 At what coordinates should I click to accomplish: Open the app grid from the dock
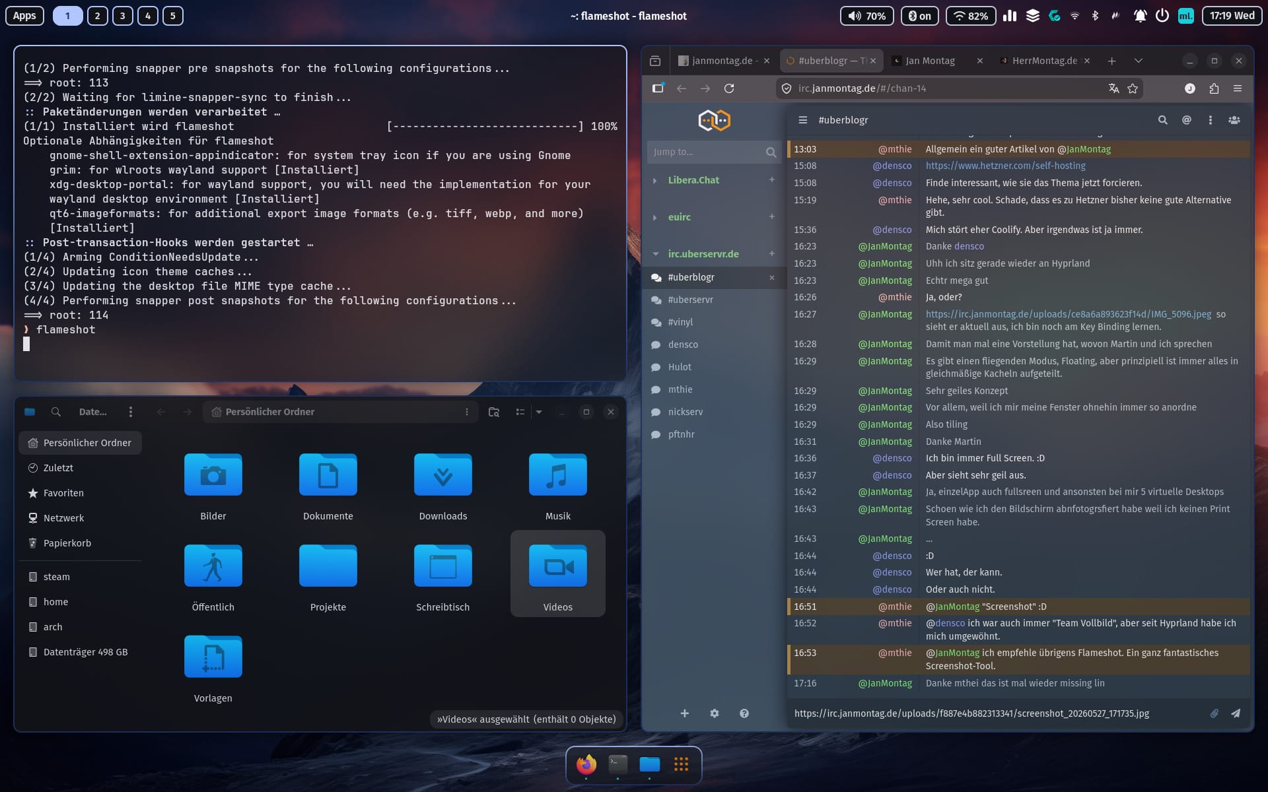pos(682,764)
